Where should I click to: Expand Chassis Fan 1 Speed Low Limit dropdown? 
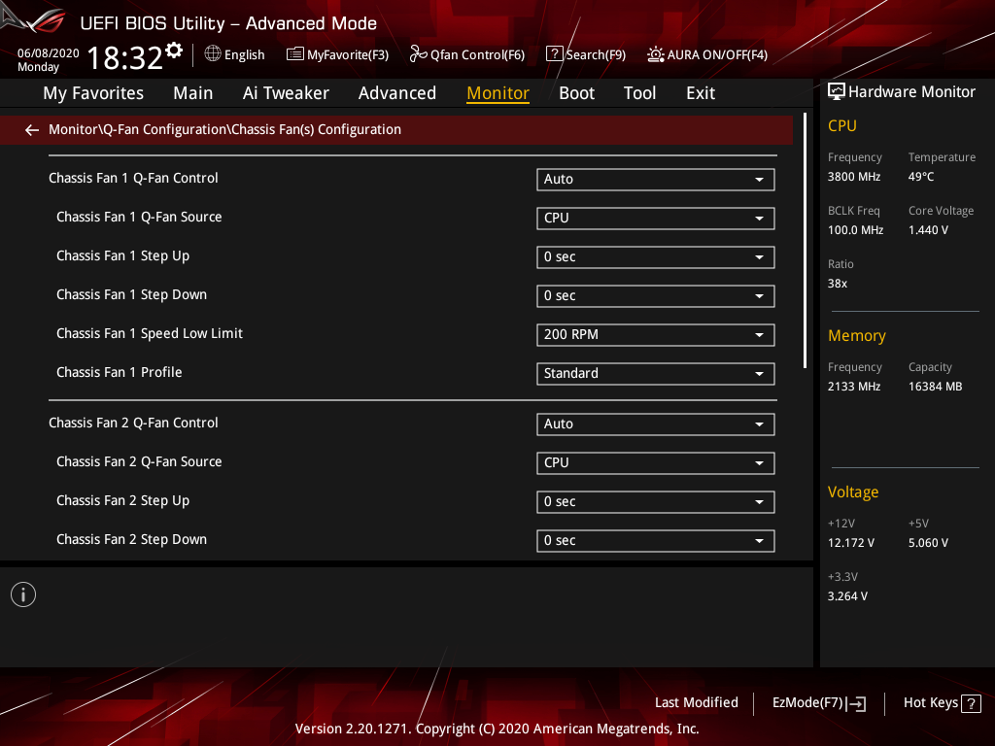click(x=656, y=335)
